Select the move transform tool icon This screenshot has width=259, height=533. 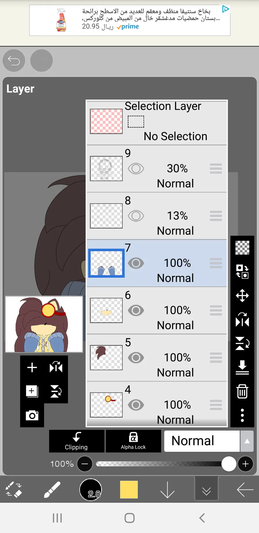tap(242, 296)
